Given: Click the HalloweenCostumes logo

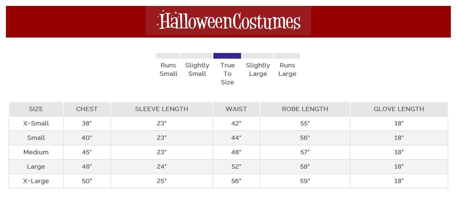Looking at the screenshot, I should point(228,21).
